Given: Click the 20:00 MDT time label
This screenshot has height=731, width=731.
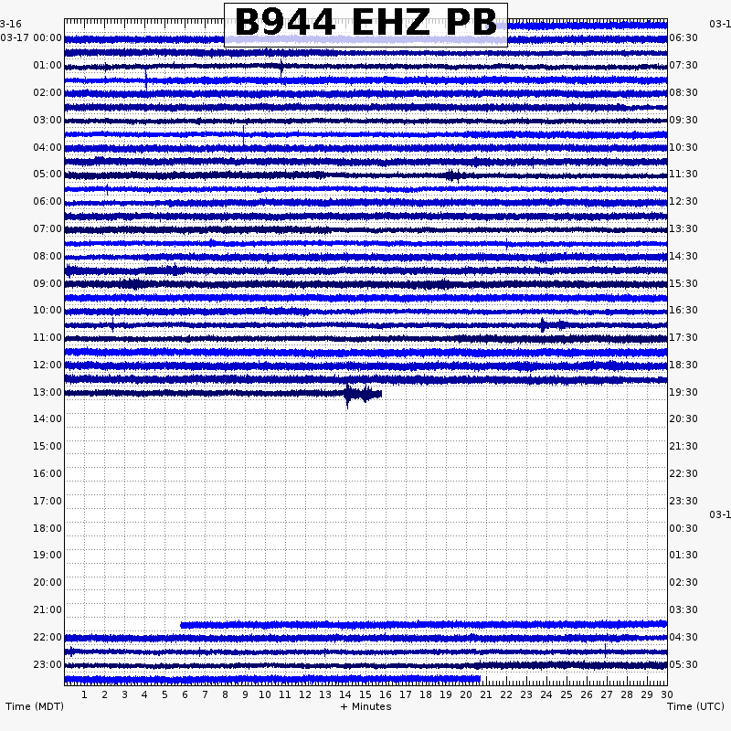Looking at the screenshot, I should (x=48, y=583).
